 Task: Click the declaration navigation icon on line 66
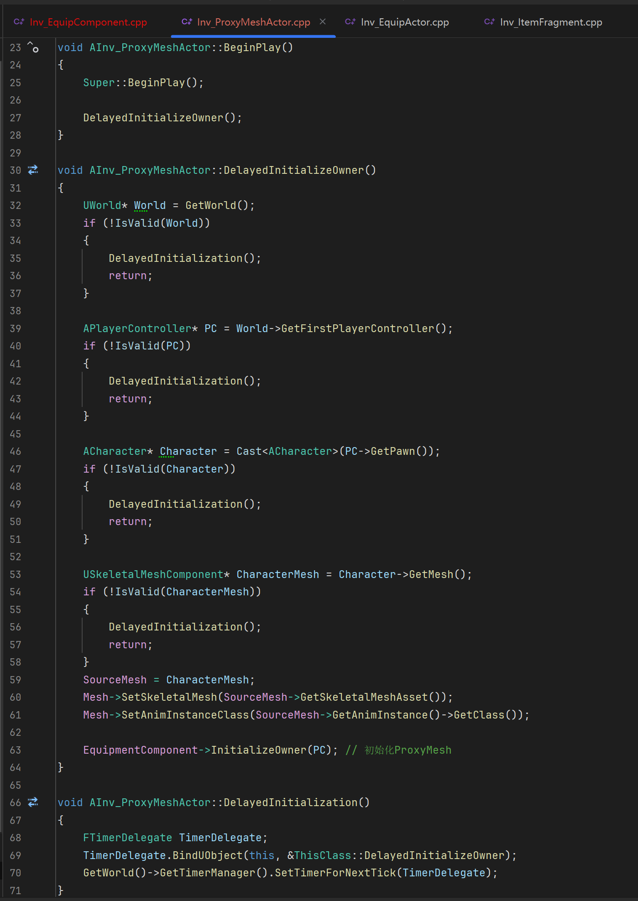[x=33, y=802]
